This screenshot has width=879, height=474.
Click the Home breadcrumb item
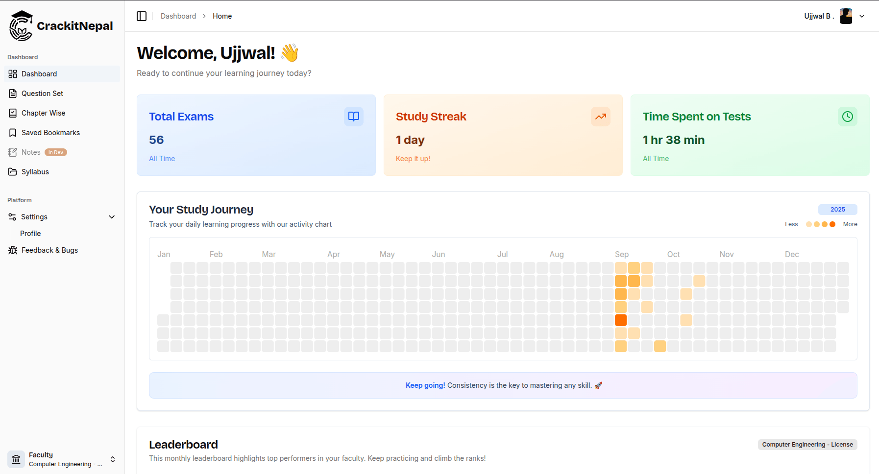point(222,16)
